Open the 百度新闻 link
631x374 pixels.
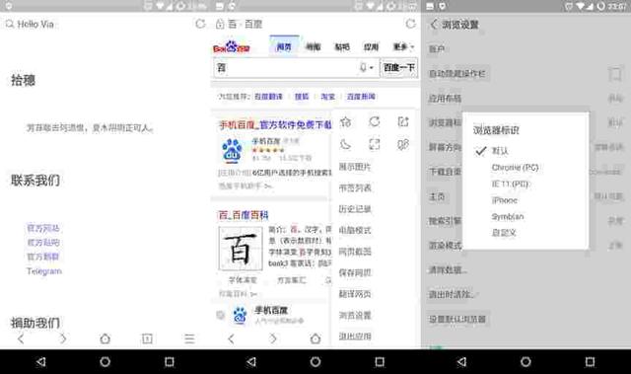(361, 97)
